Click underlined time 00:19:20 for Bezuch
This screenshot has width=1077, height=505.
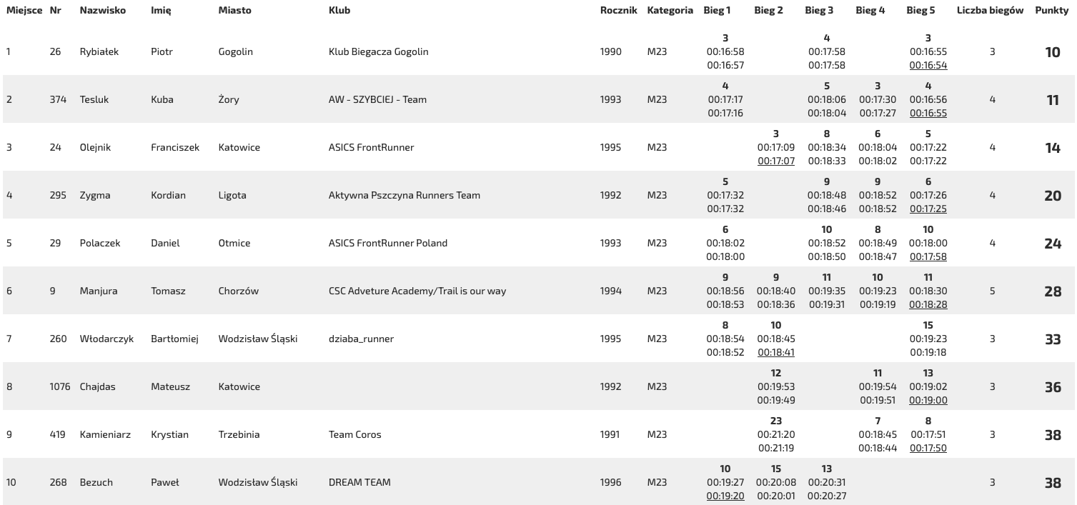coord(725,496)
